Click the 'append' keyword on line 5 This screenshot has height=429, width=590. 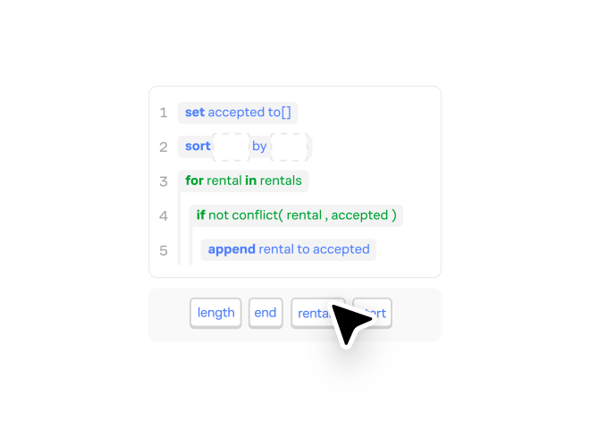tap(232, 249)
